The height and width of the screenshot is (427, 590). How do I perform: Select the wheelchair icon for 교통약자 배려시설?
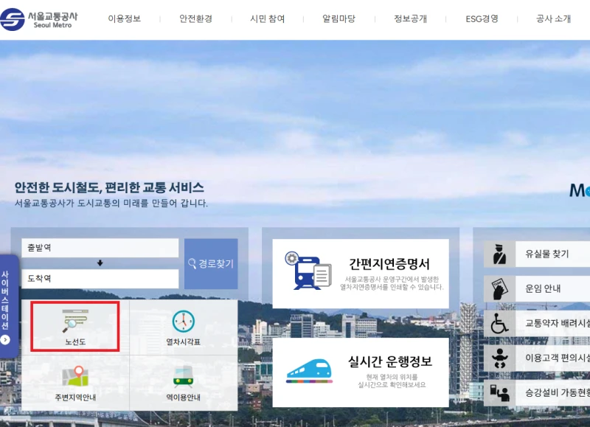point(498,323)
